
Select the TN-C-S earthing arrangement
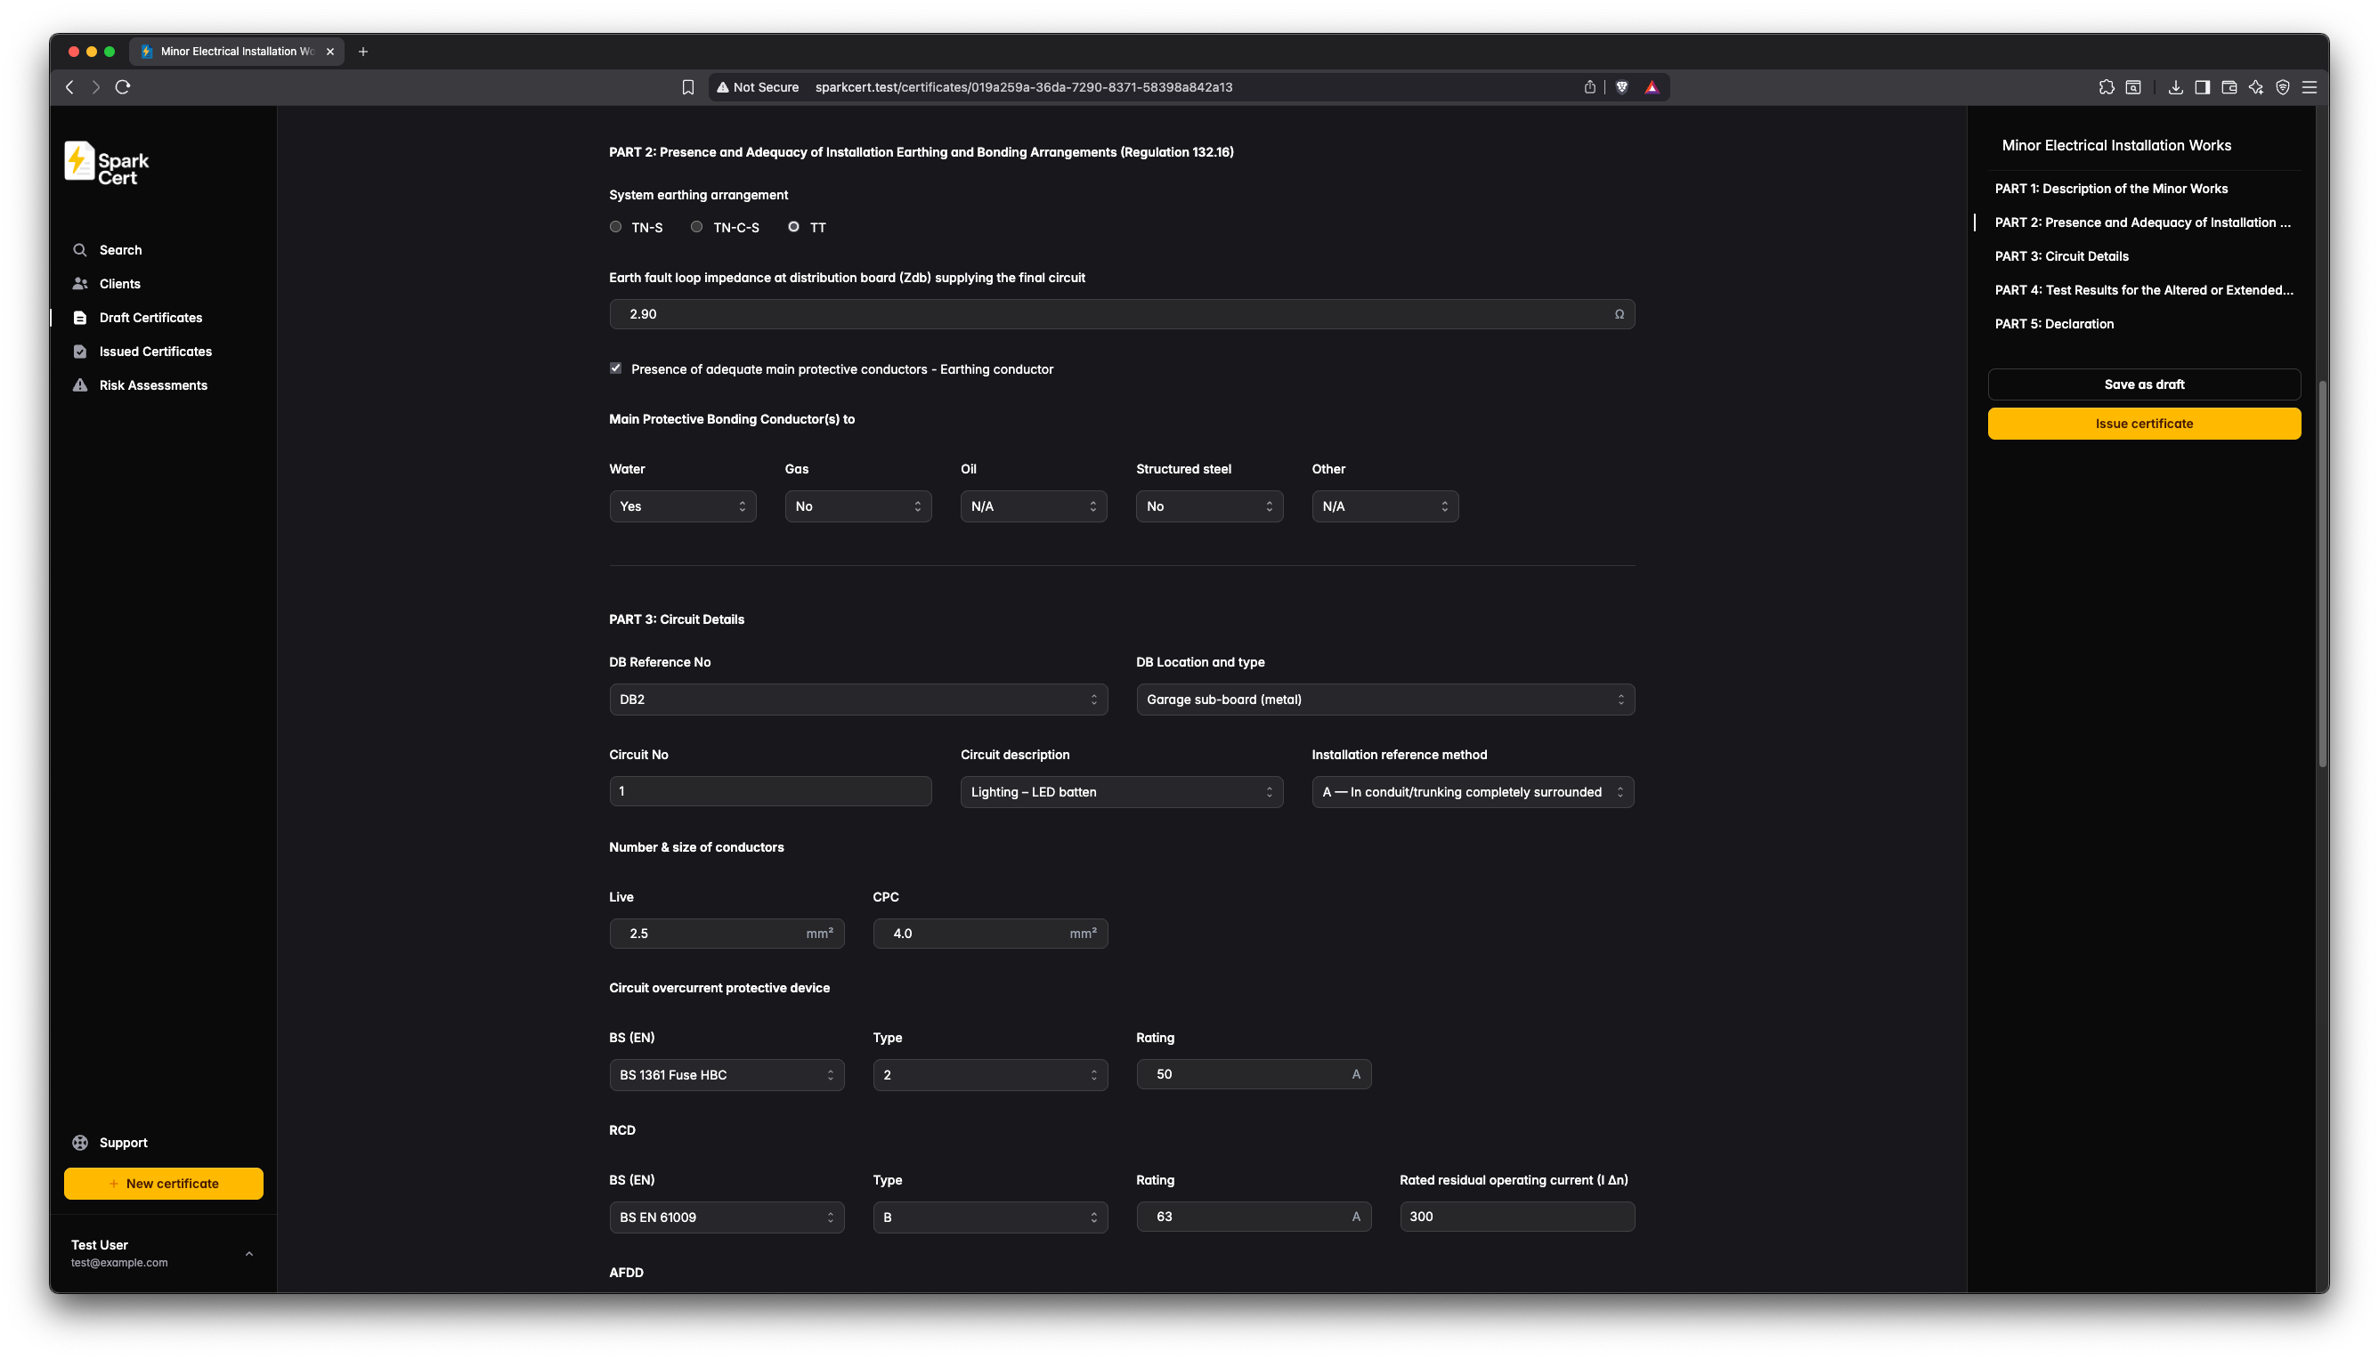pyautogui.click(x=695, y=227)
